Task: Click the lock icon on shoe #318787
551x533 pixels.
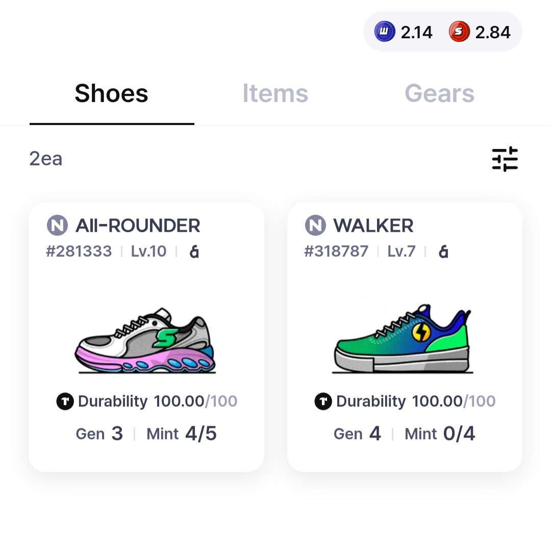Action: tap(443, 251)
